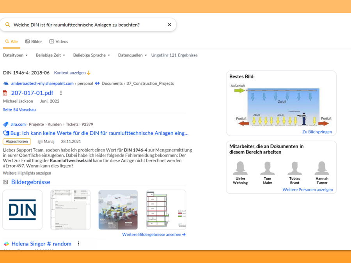Click author name Michael Jackson
This screenshot has height=263, width=351.
pyautogui.click(x=18, y=101)
